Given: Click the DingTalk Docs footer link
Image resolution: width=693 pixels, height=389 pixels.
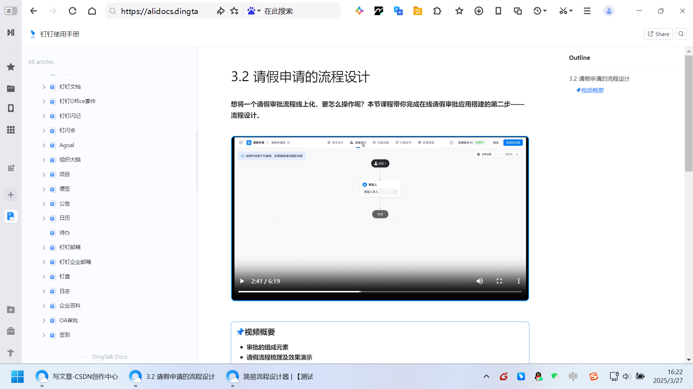Looking at the screenshot, I should [109, 357].
